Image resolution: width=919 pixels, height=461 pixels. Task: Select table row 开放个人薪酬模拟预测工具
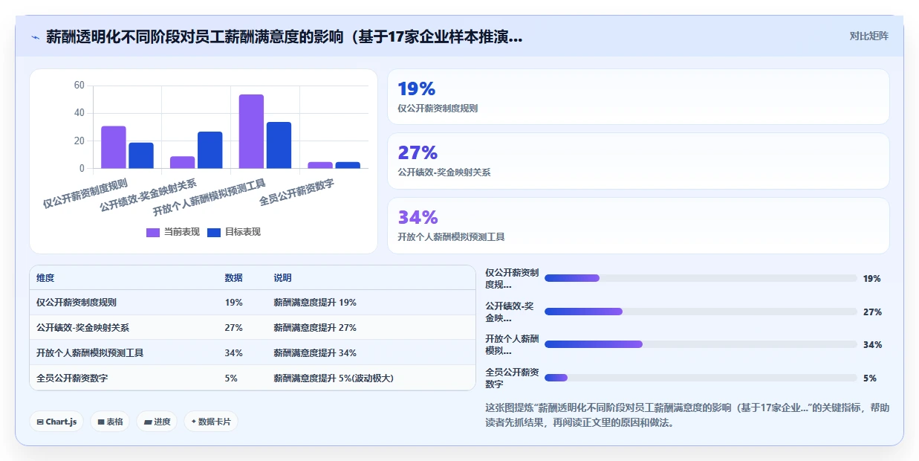tap(253, 352)
